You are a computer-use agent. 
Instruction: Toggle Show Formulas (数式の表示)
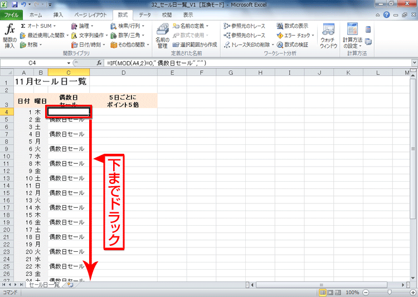[x=292, y=26]
